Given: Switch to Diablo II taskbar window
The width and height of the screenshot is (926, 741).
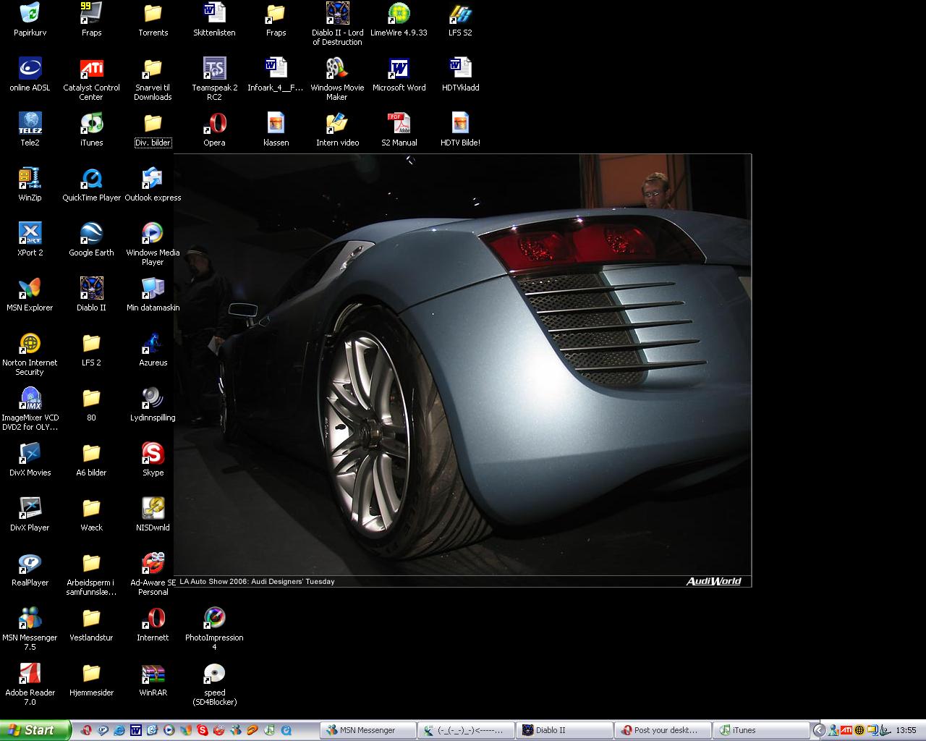Looking at the screenshot, I should coord(564,730).
